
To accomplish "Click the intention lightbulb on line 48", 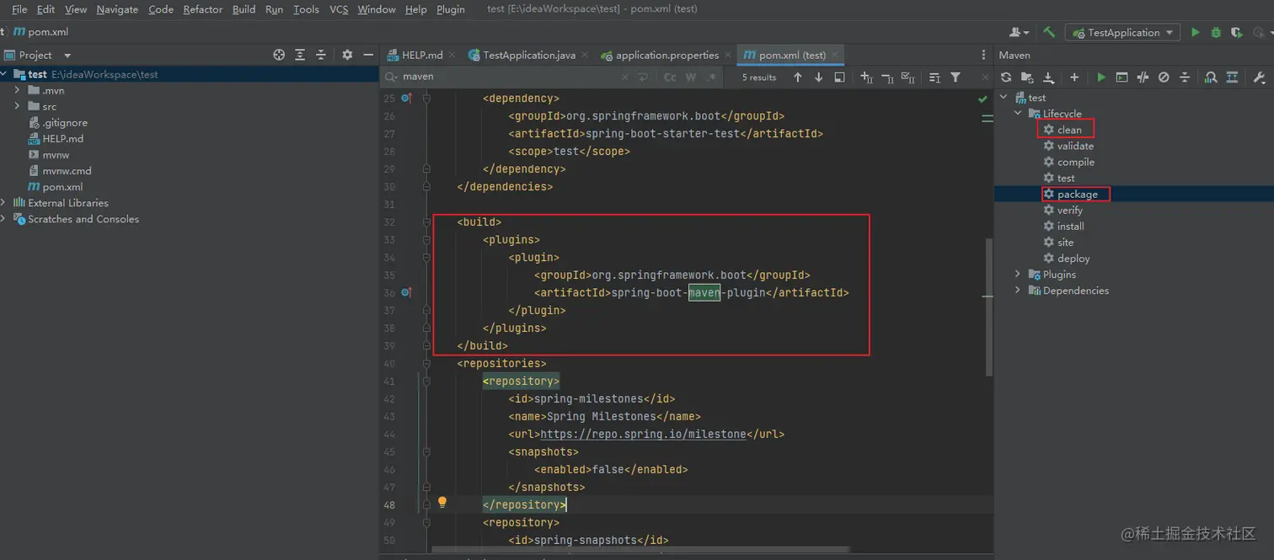I will 442,503.
